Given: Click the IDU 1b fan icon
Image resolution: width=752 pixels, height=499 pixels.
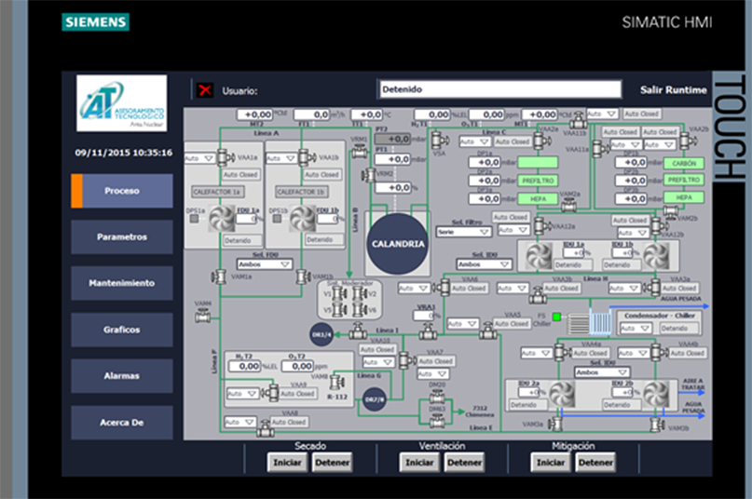Looking at the screenshot, I should tap(656, 255).
